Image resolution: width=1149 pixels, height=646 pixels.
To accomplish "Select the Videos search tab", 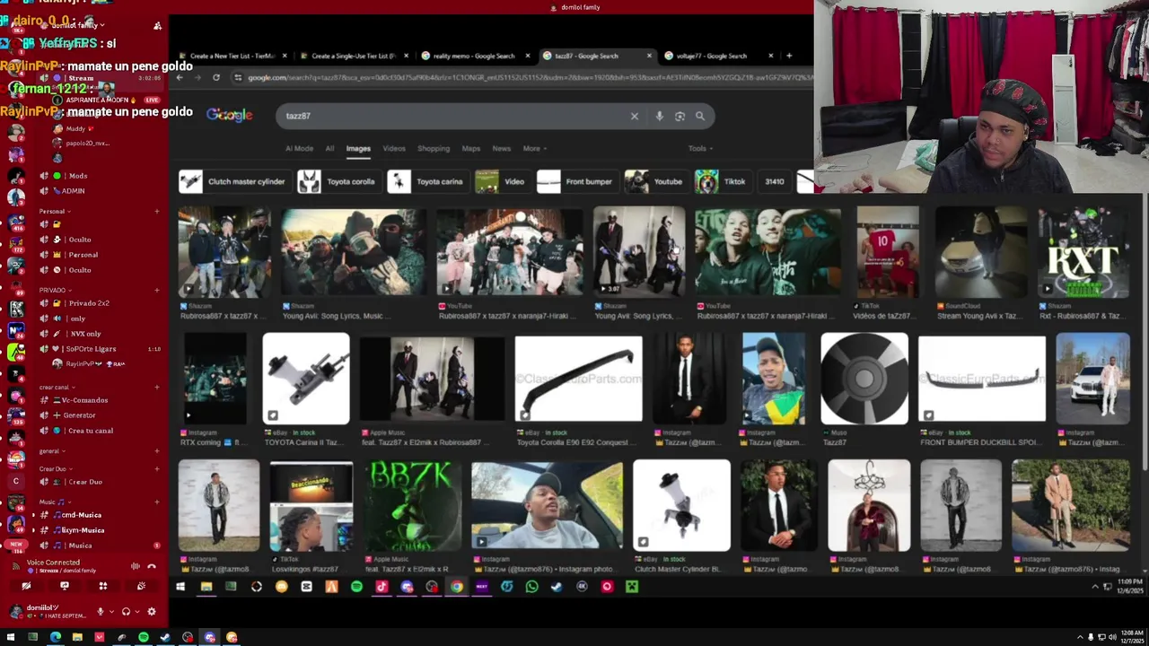I will pos(394,149).
